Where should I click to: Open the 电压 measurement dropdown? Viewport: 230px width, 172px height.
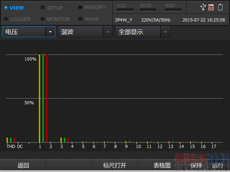(x=29, y=32)
